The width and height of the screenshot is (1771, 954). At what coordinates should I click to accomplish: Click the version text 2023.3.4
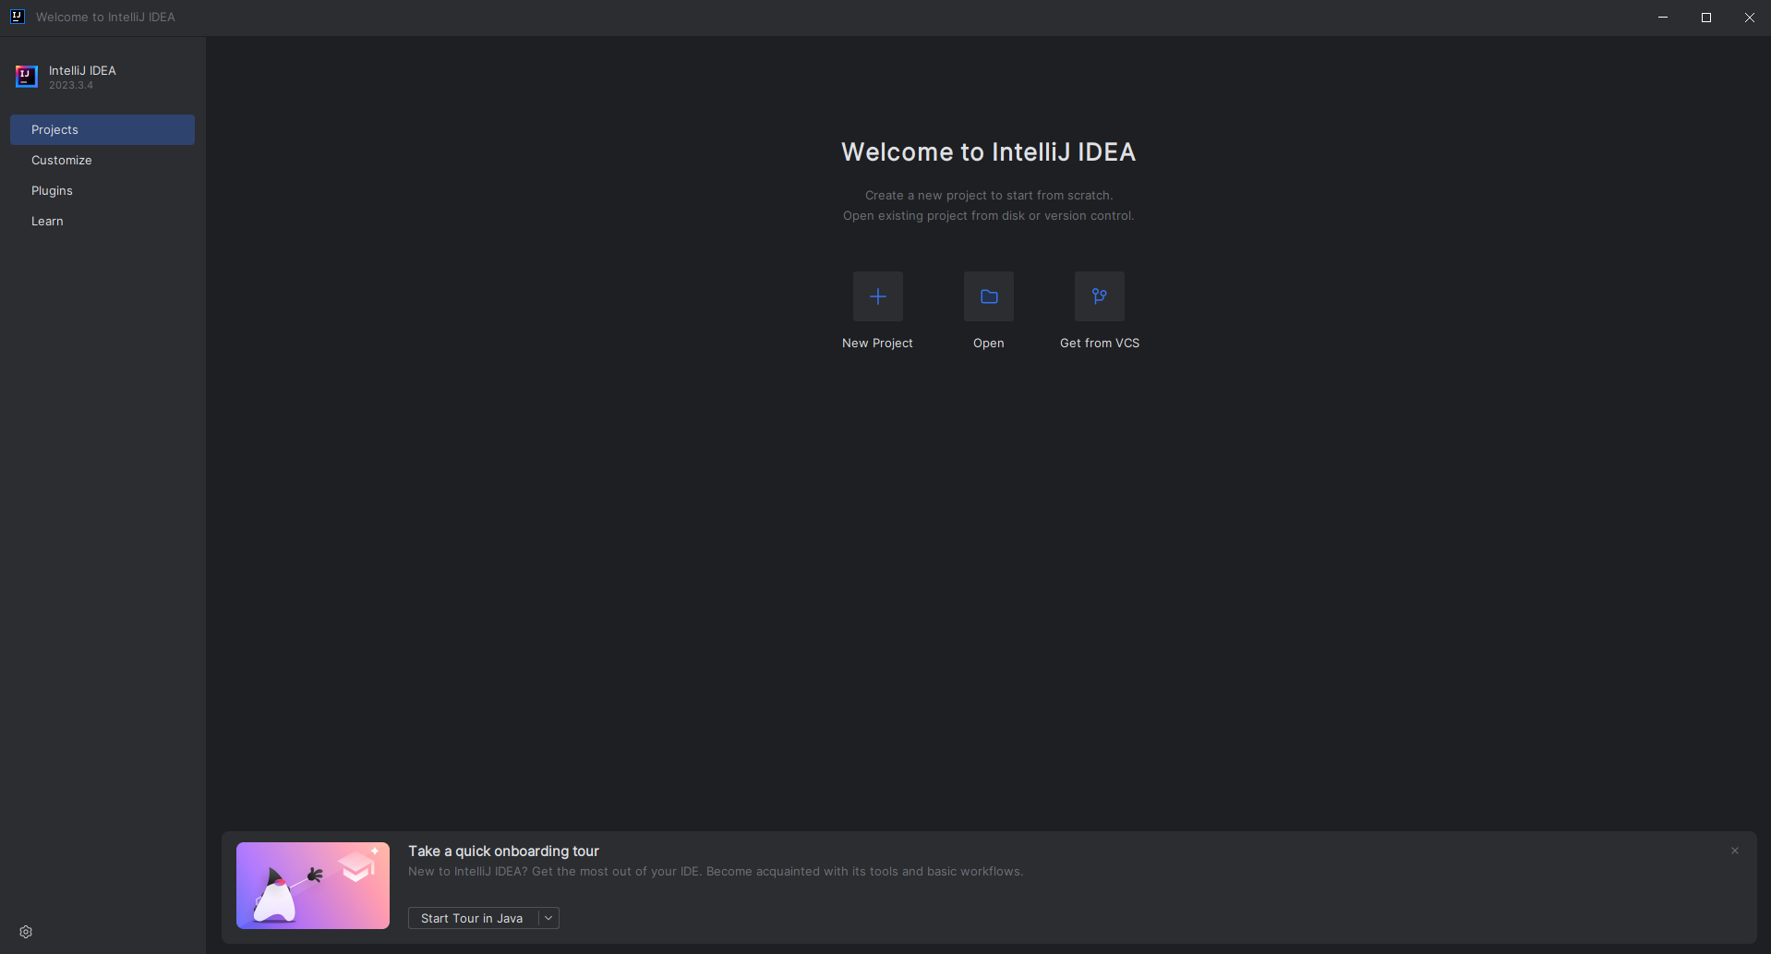pos(71,85)
